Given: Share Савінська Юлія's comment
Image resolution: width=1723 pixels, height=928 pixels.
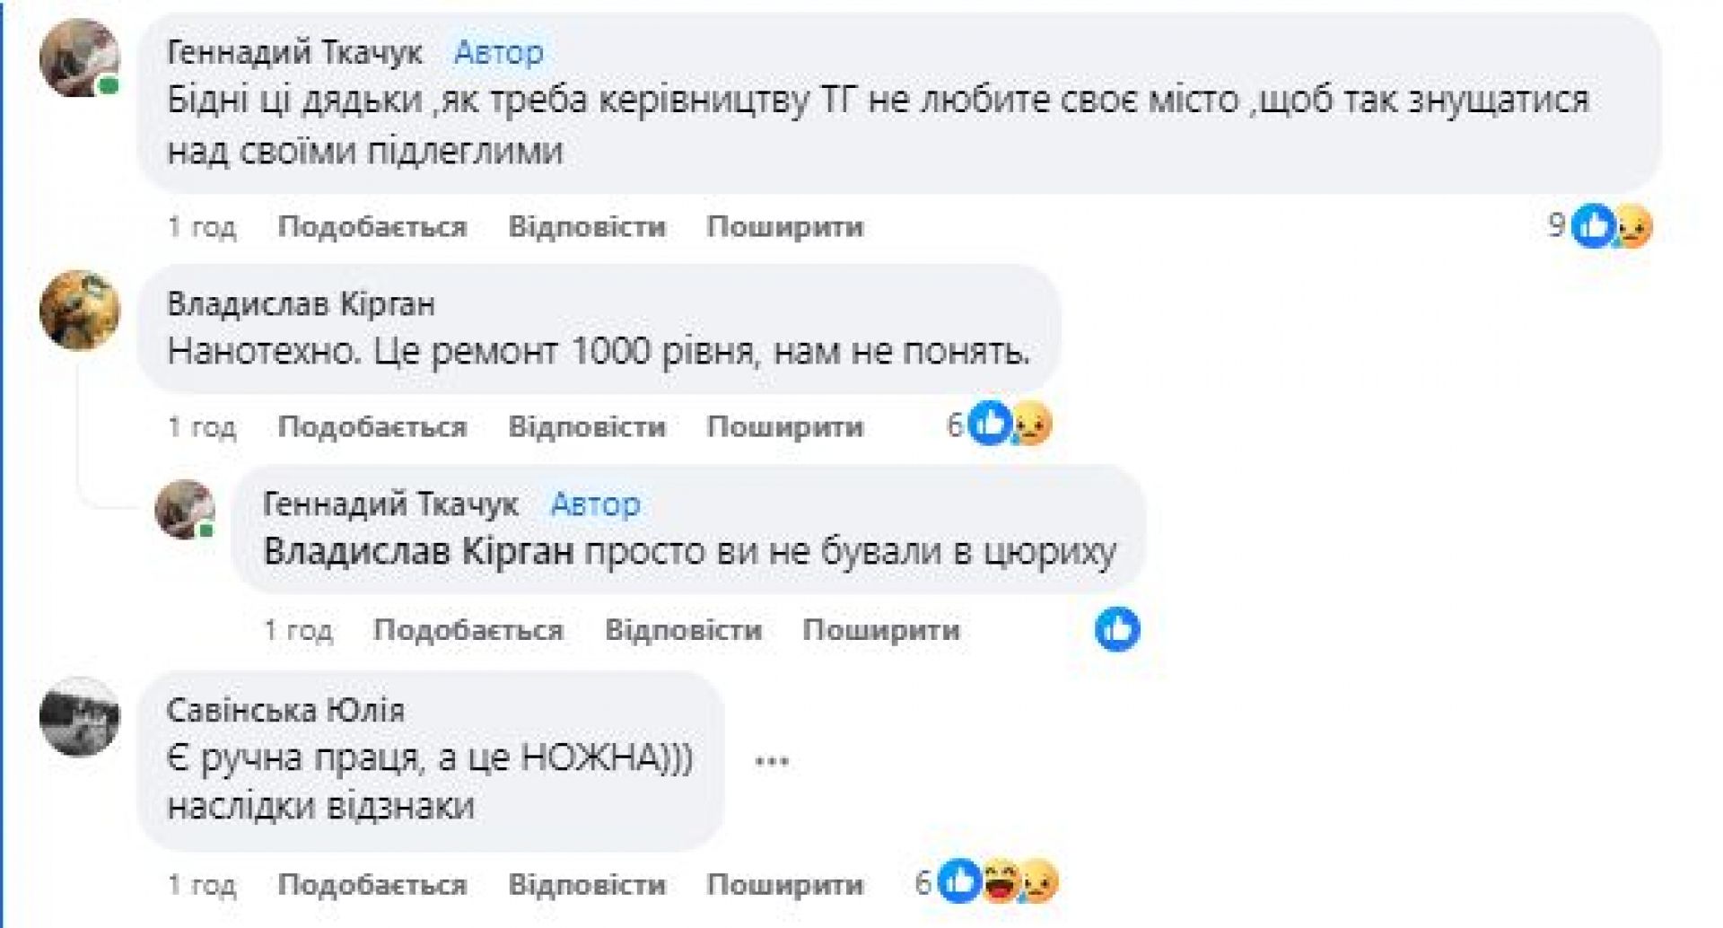Looking at the screenshot, I should point(784,885).
